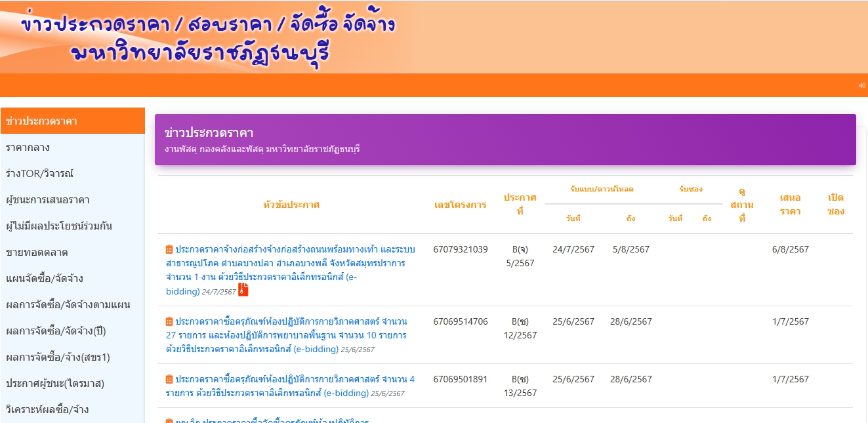Click the ประกาศที่ column header

[520, 205]
